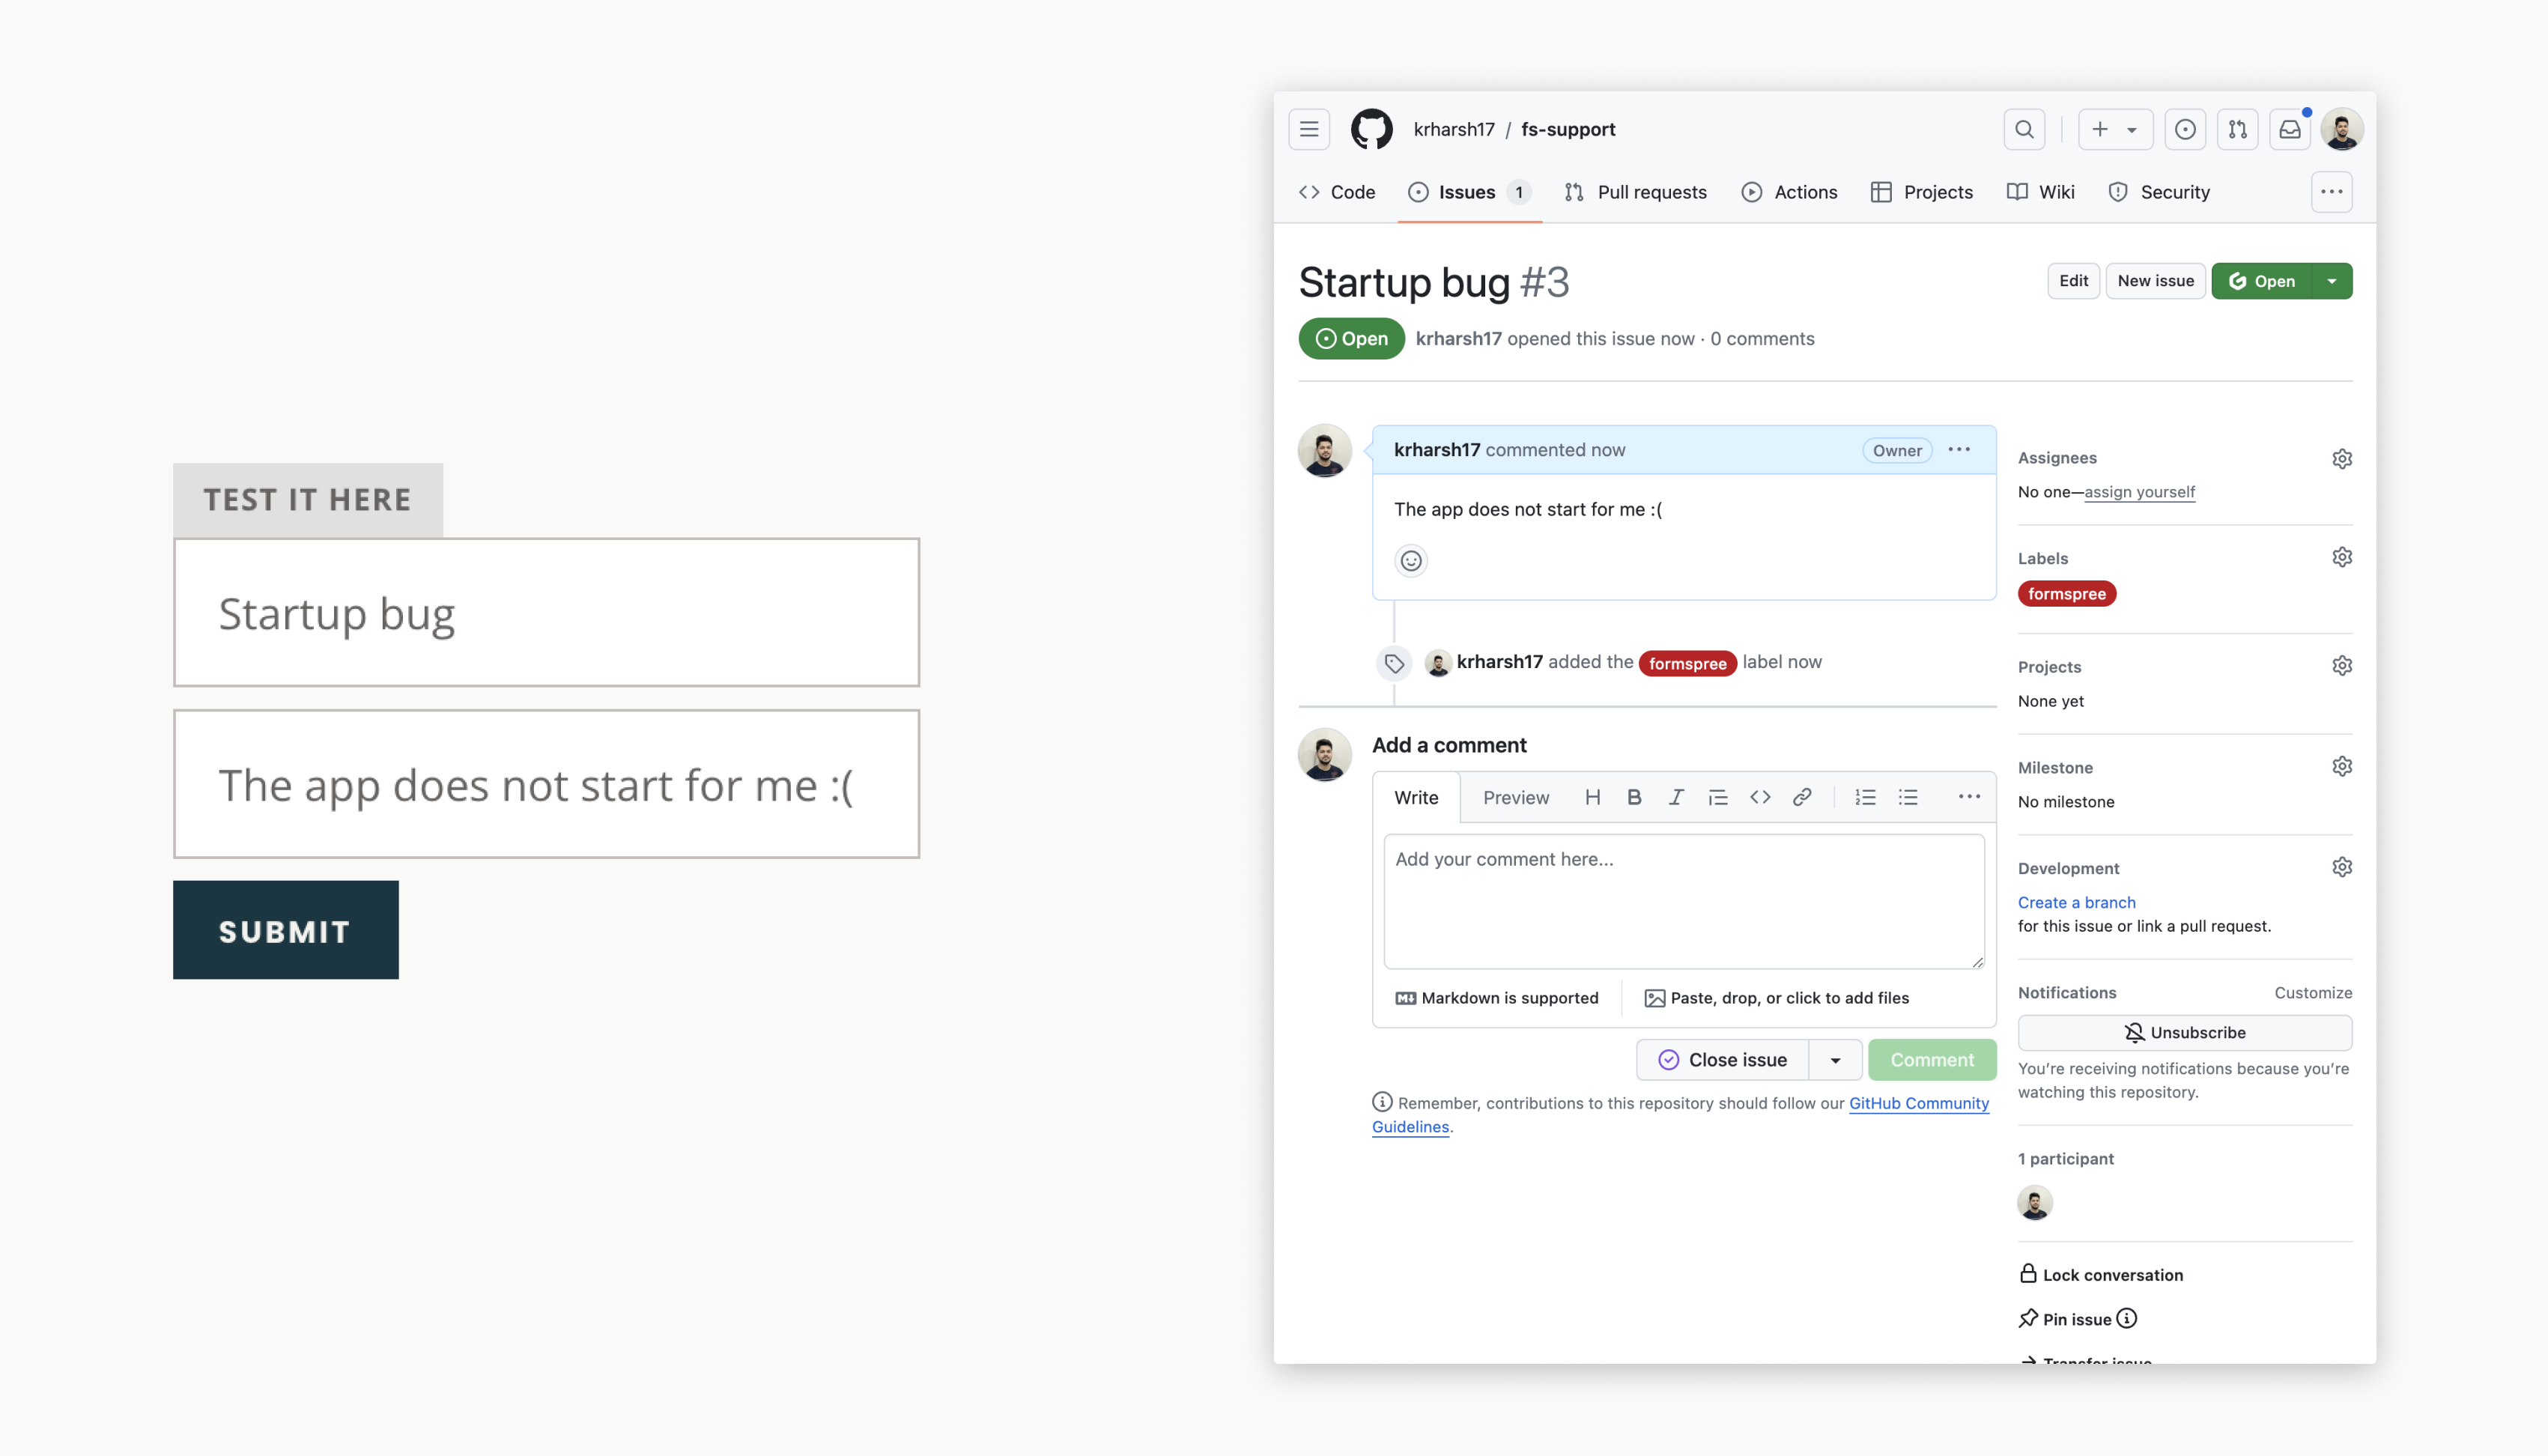Click the search icon in header
Viewport: 2548px width, 1456px height.
click(2024, 129)
